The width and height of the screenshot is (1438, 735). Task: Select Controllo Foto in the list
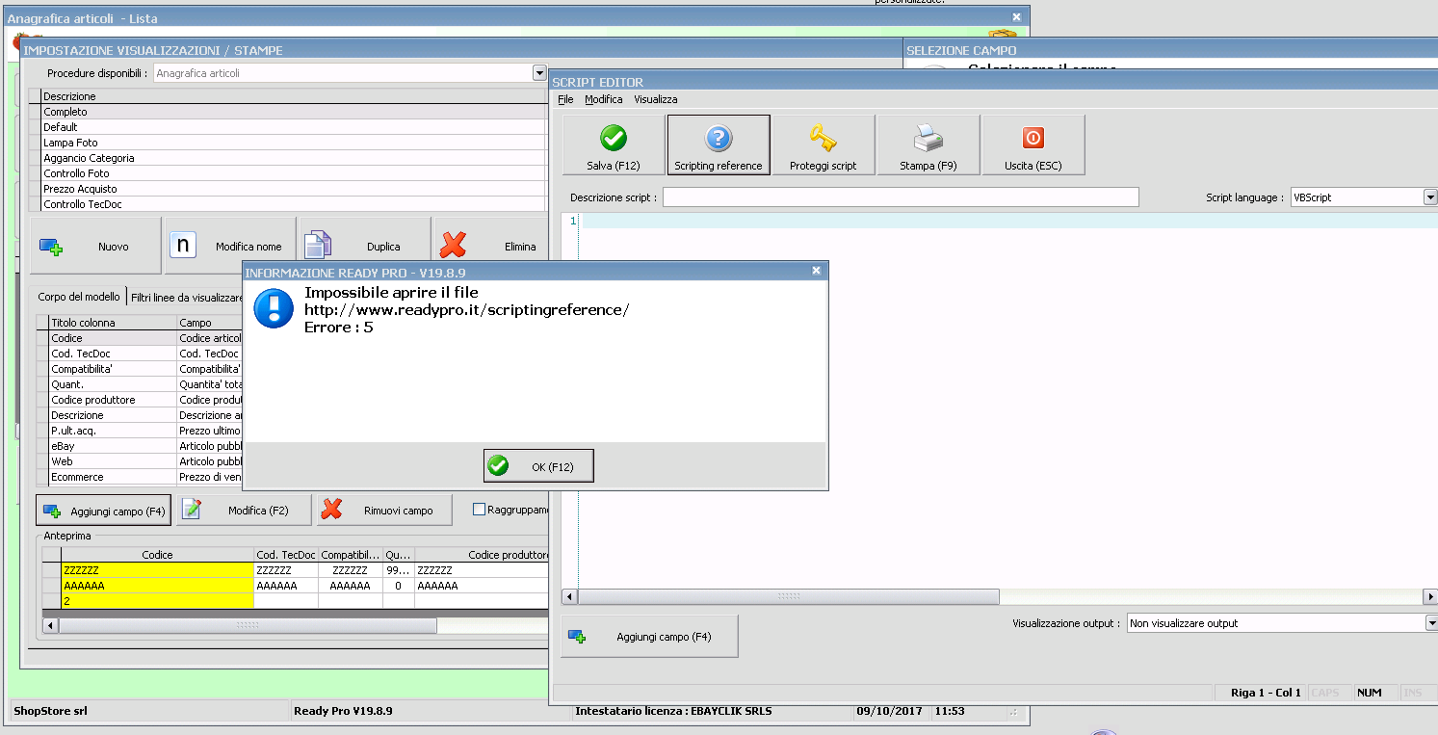[x=295, y=173]
